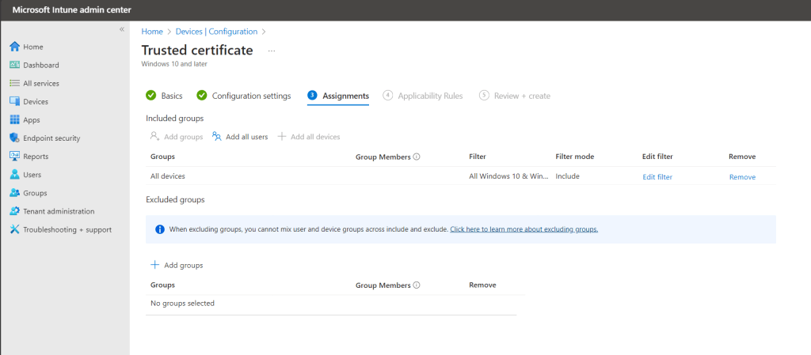This screenshot has height=355, width=811.
Task: Click the Groups icon in sidebar
Action: coord(14,193)
